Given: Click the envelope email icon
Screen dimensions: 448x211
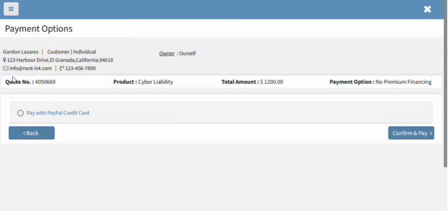Looking at the screenshot, I should 5,68.
